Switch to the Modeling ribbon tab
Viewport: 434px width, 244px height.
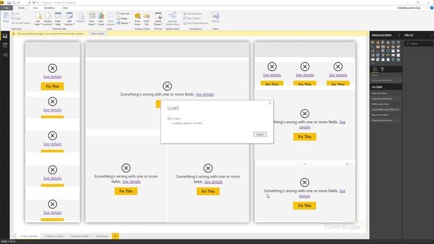[50, 8]
